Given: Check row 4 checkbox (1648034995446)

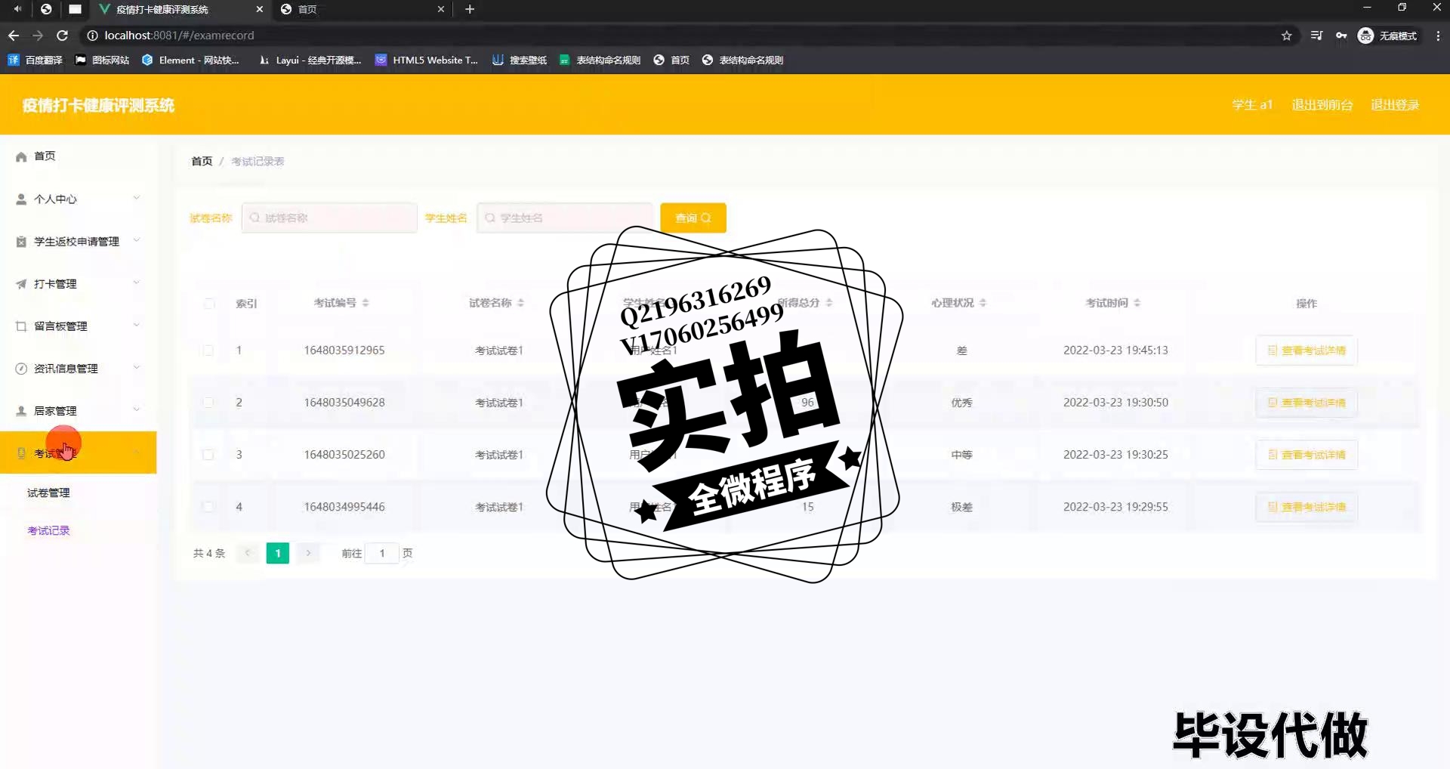Looking at the screenshot, I should point(208,506).
